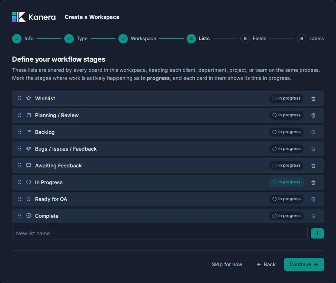
Task: Trash the Complete list
Action: tap(313, 216)
